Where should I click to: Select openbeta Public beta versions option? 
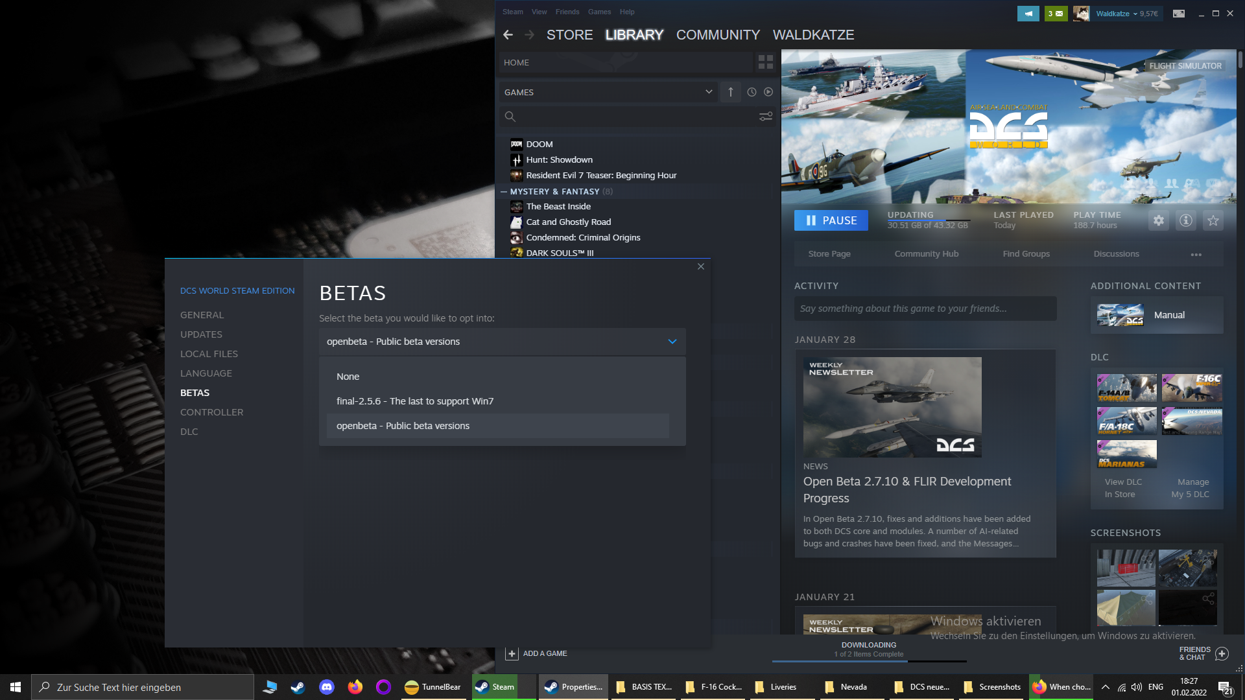(x=498, y=426)
